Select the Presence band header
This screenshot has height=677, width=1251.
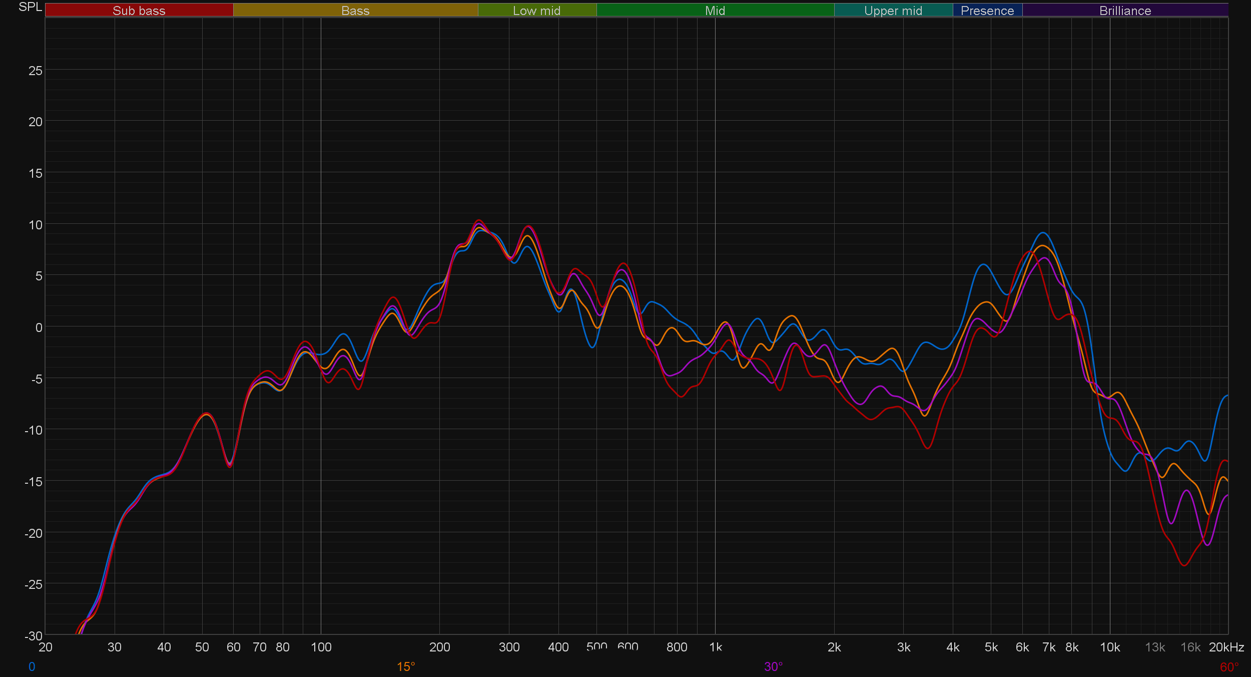987,11
